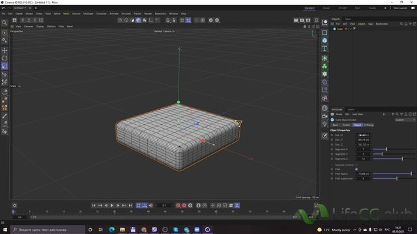417x234 pixels.
Task: Click the green gear effector icon
Action: pos(324,74)
